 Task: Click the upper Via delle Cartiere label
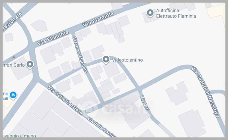65,100
